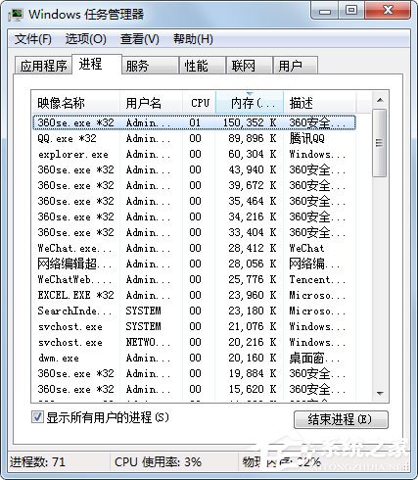
Task: Sort by 用户名 column header
Action: coord(151,103)
